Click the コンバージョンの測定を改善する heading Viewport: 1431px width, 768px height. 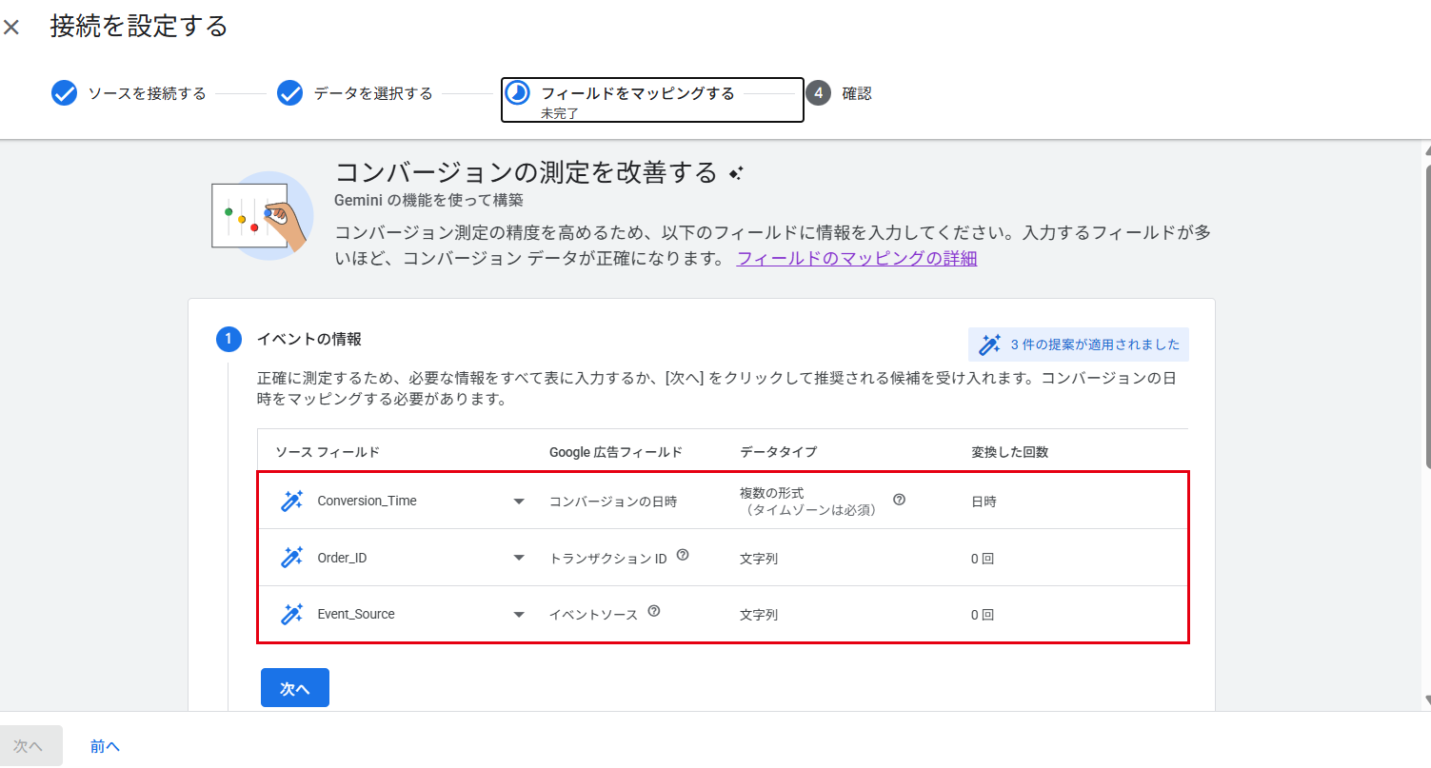(x=526, y=172)
